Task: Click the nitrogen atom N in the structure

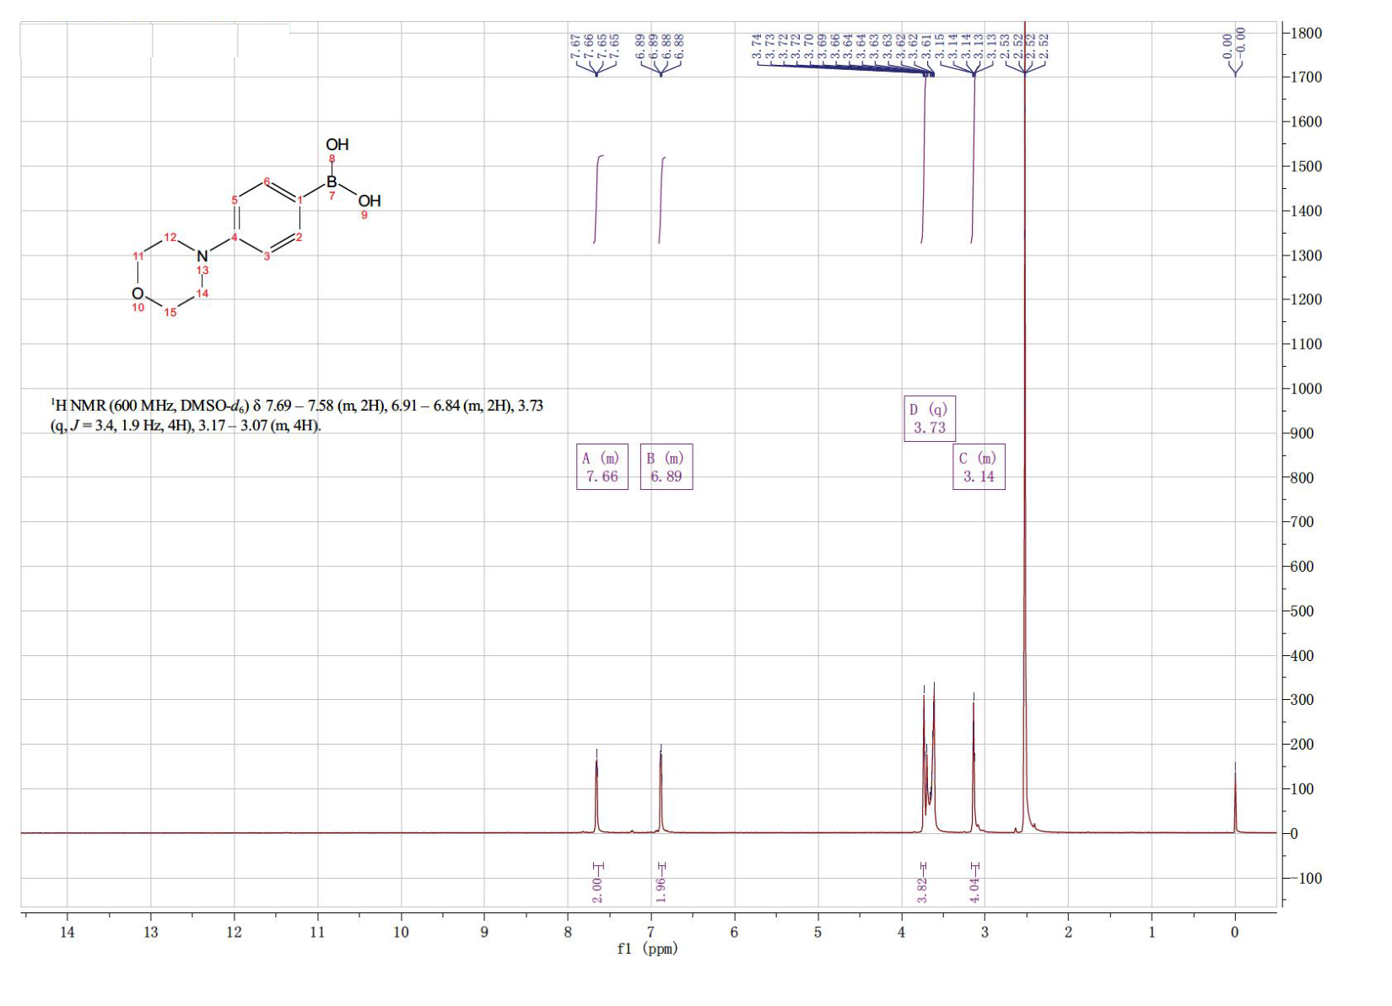Action: tap(202, 256)
